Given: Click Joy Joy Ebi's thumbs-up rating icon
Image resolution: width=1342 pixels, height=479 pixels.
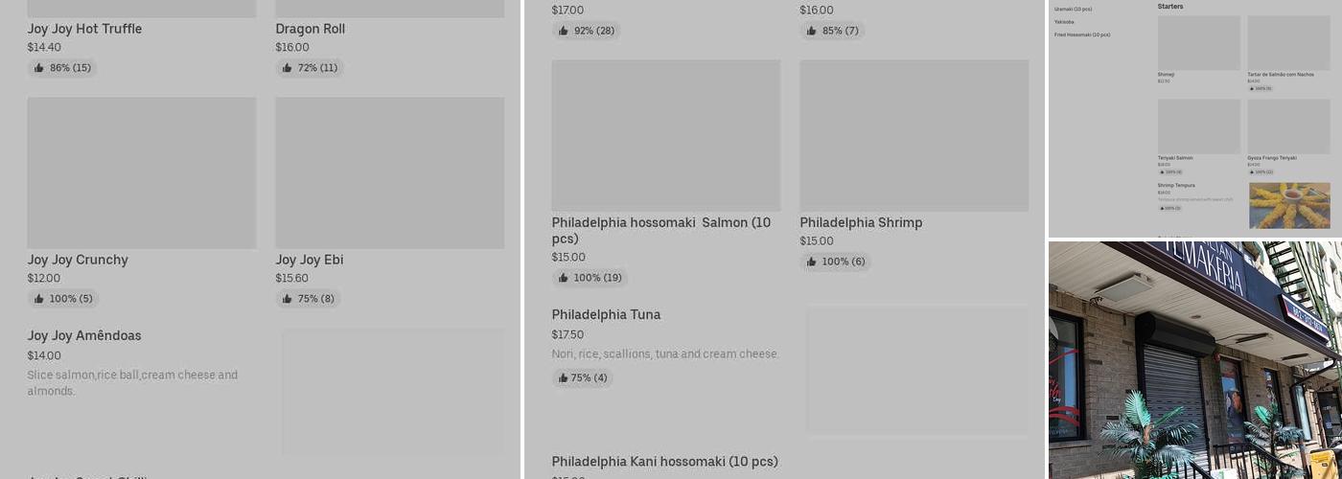Looking at the screenshot, I should 288,299.
